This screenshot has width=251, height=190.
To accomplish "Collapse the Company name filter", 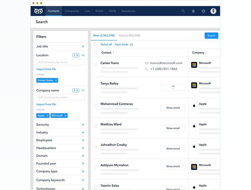I will 83,90.
